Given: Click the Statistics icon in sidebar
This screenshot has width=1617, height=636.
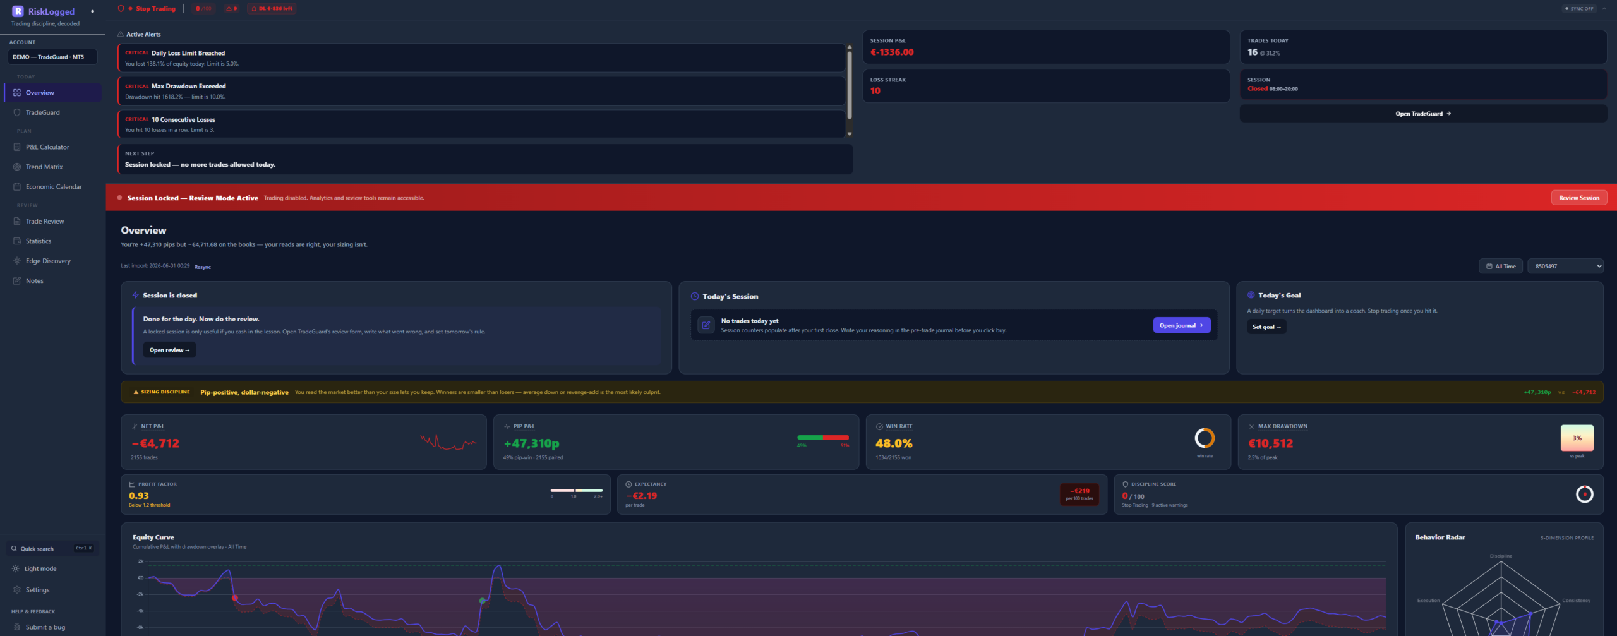Looking at the screenshot, I should pos(17,241).
